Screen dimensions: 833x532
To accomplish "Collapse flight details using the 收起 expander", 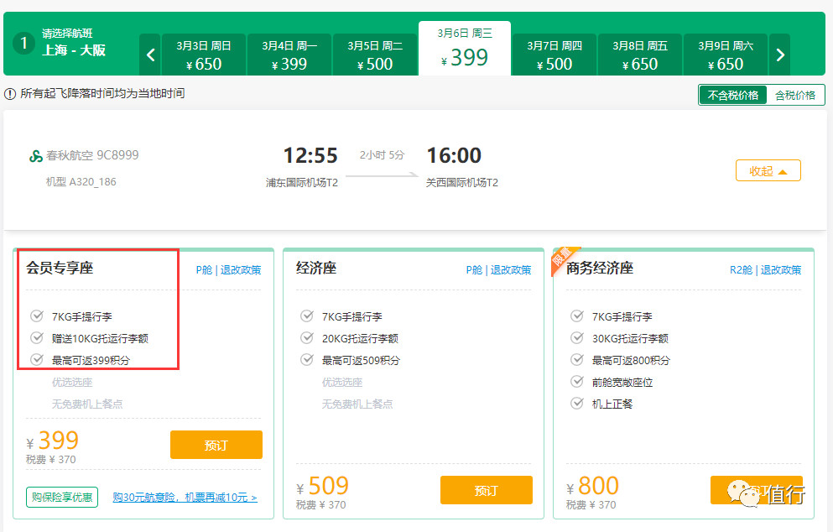I will 768,170.
